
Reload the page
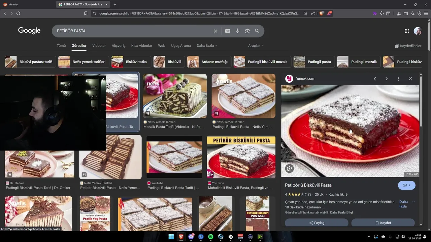(x=18, y=13)
